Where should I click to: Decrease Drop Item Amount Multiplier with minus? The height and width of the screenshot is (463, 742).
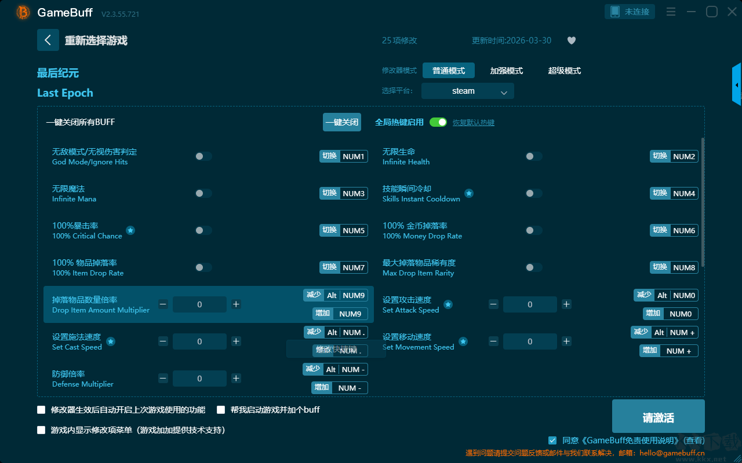point(163,304)
